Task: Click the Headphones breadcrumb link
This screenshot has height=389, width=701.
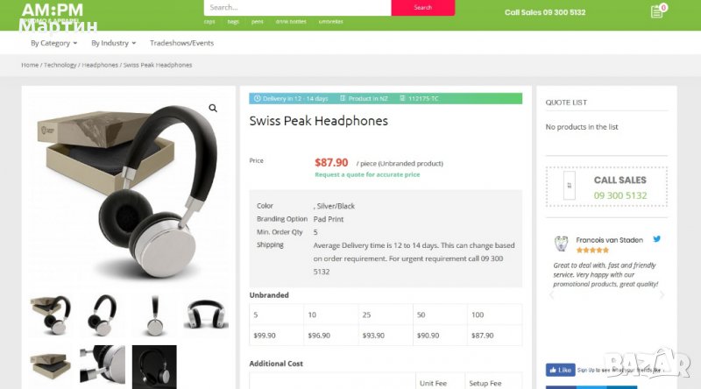Action: (x=100, y=65)
